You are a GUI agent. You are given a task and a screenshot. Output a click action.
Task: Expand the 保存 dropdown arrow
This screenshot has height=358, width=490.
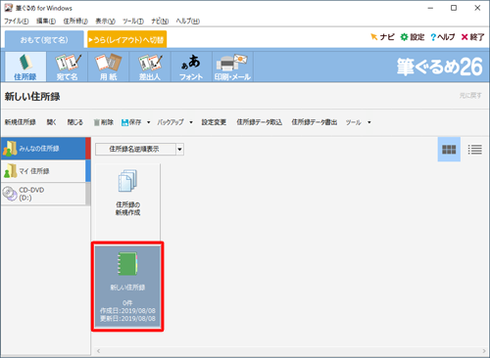click(x=148, y=122)
